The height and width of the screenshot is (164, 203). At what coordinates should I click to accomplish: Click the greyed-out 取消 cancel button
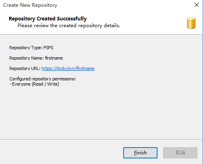(x=180, y=153)
